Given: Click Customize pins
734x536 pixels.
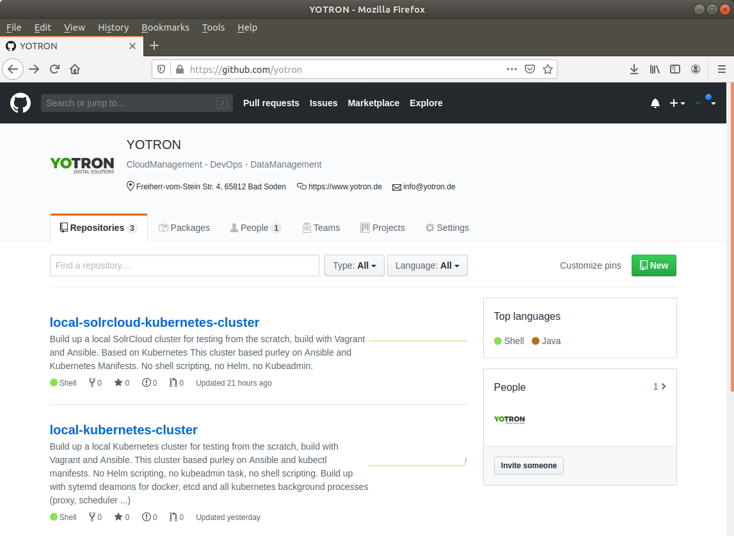Looking at the screenshot, I should click(x=590, y=265).
